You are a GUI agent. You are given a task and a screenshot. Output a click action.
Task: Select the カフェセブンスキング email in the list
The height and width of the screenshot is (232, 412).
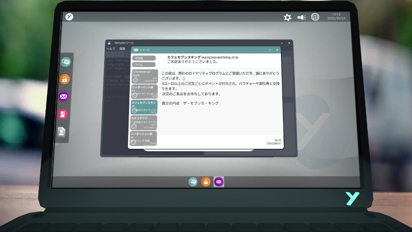point(144,107)
